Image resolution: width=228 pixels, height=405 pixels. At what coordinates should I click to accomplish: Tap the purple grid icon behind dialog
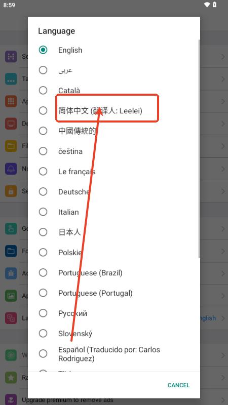[x=11, y=56]
